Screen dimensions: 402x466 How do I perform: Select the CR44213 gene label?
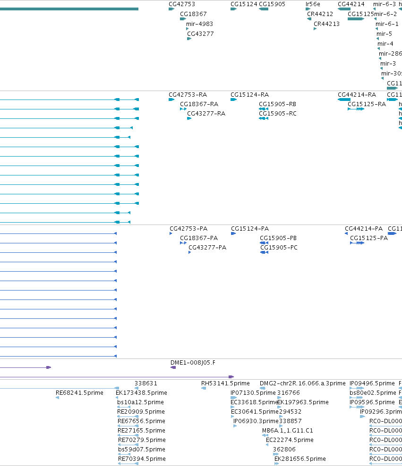coord(326,24)
